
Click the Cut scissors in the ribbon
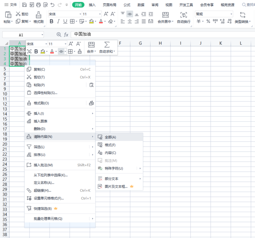(18, 14)
